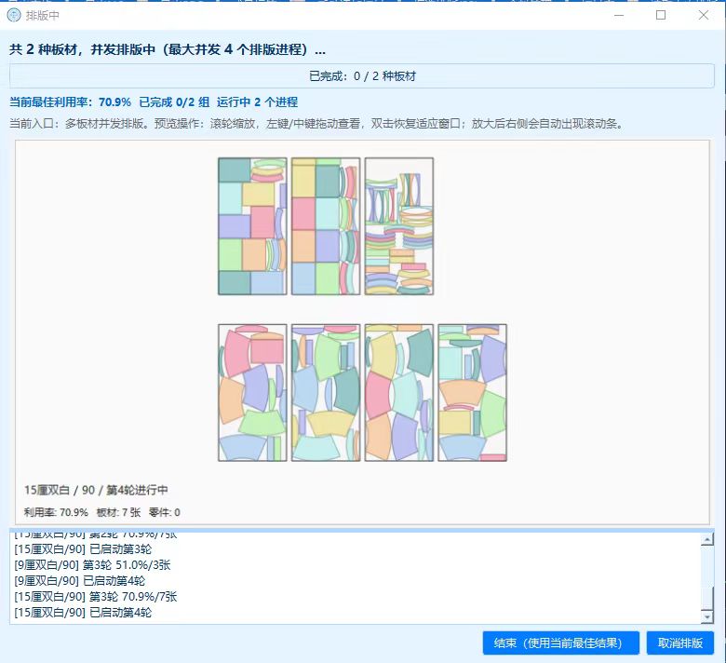
Task: Click log line [9厘双白/90] 第3轮 51.0%/3张
Action: (x=92, y=565)
